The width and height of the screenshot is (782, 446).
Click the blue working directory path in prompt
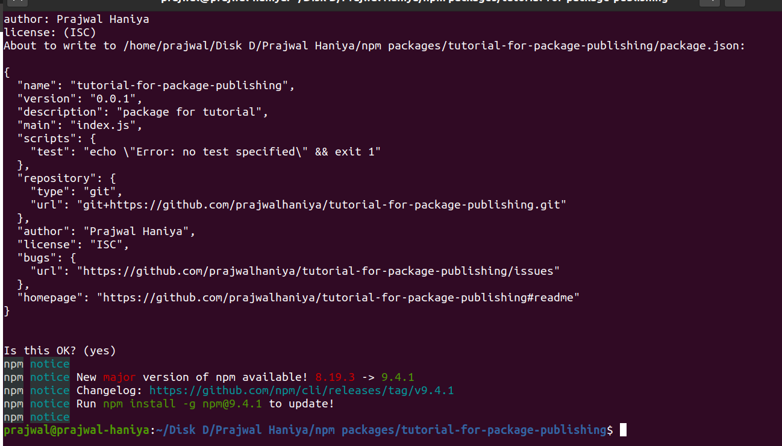381,430
